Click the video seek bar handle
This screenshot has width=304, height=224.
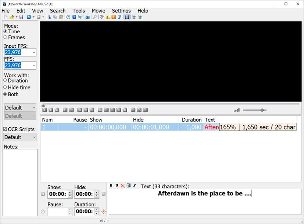43,105
